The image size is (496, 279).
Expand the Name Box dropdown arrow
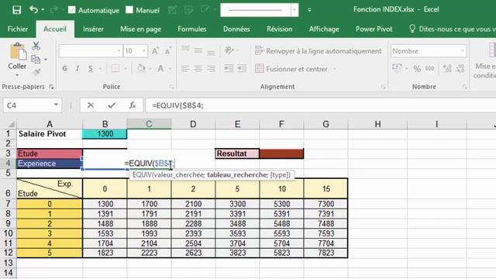tap(56, 105)
